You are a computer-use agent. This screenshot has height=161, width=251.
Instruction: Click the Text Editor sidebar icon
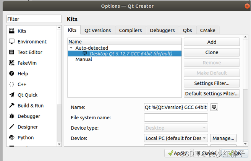click(x=11, y=52)
